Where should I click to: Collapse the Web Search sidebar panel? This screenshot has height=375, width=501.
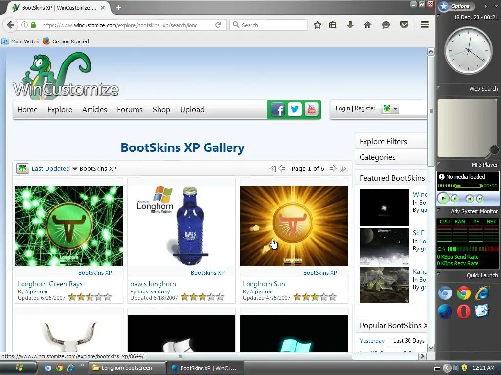click(x=439, y=88)
